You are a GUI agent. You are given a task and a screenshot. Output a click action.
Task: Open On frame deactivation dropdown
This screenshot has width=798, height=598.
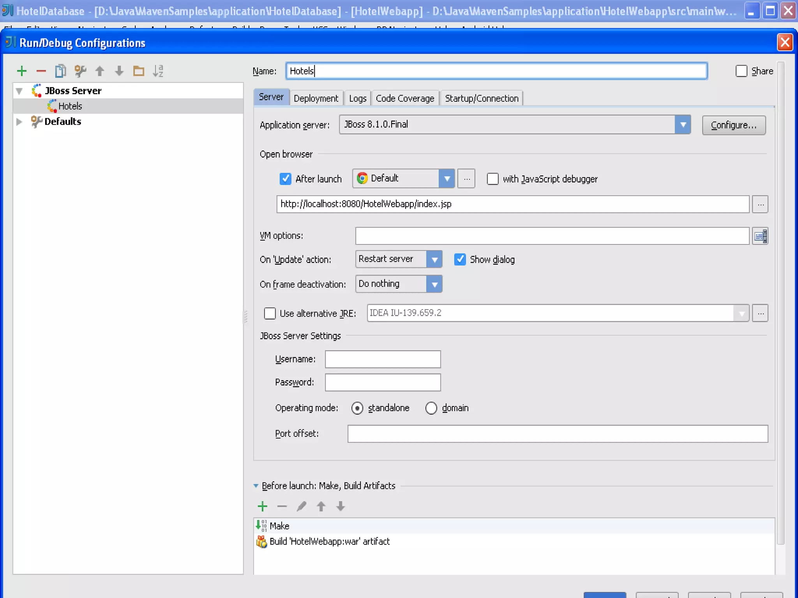coord(434,284)
